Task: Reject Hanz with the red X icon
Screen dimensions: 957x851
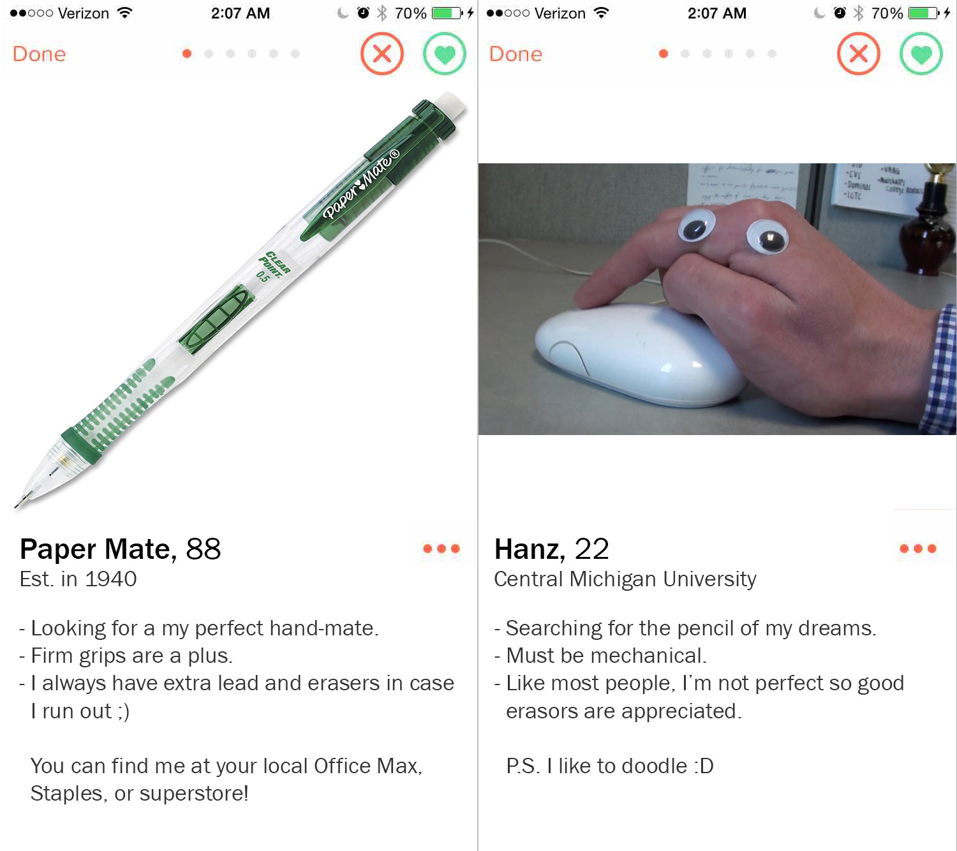Action: pyautogui.click(x=858, y=54)
